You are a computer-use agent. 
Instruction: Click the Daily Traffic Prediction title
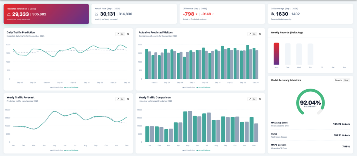tap(21, 32)
